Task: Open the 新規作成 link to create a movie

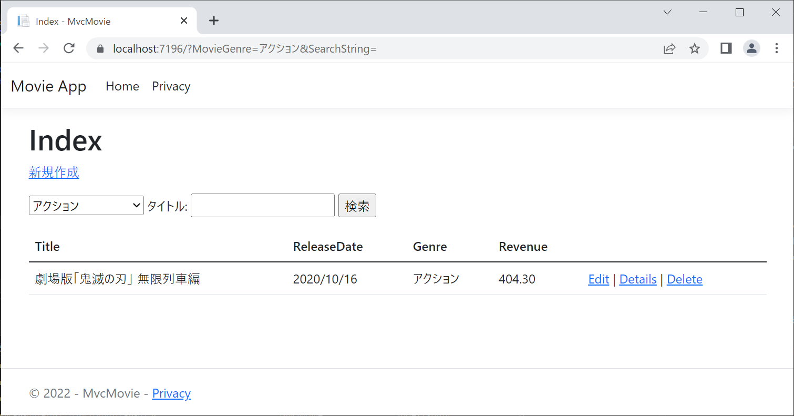Action: coord(54,172)
